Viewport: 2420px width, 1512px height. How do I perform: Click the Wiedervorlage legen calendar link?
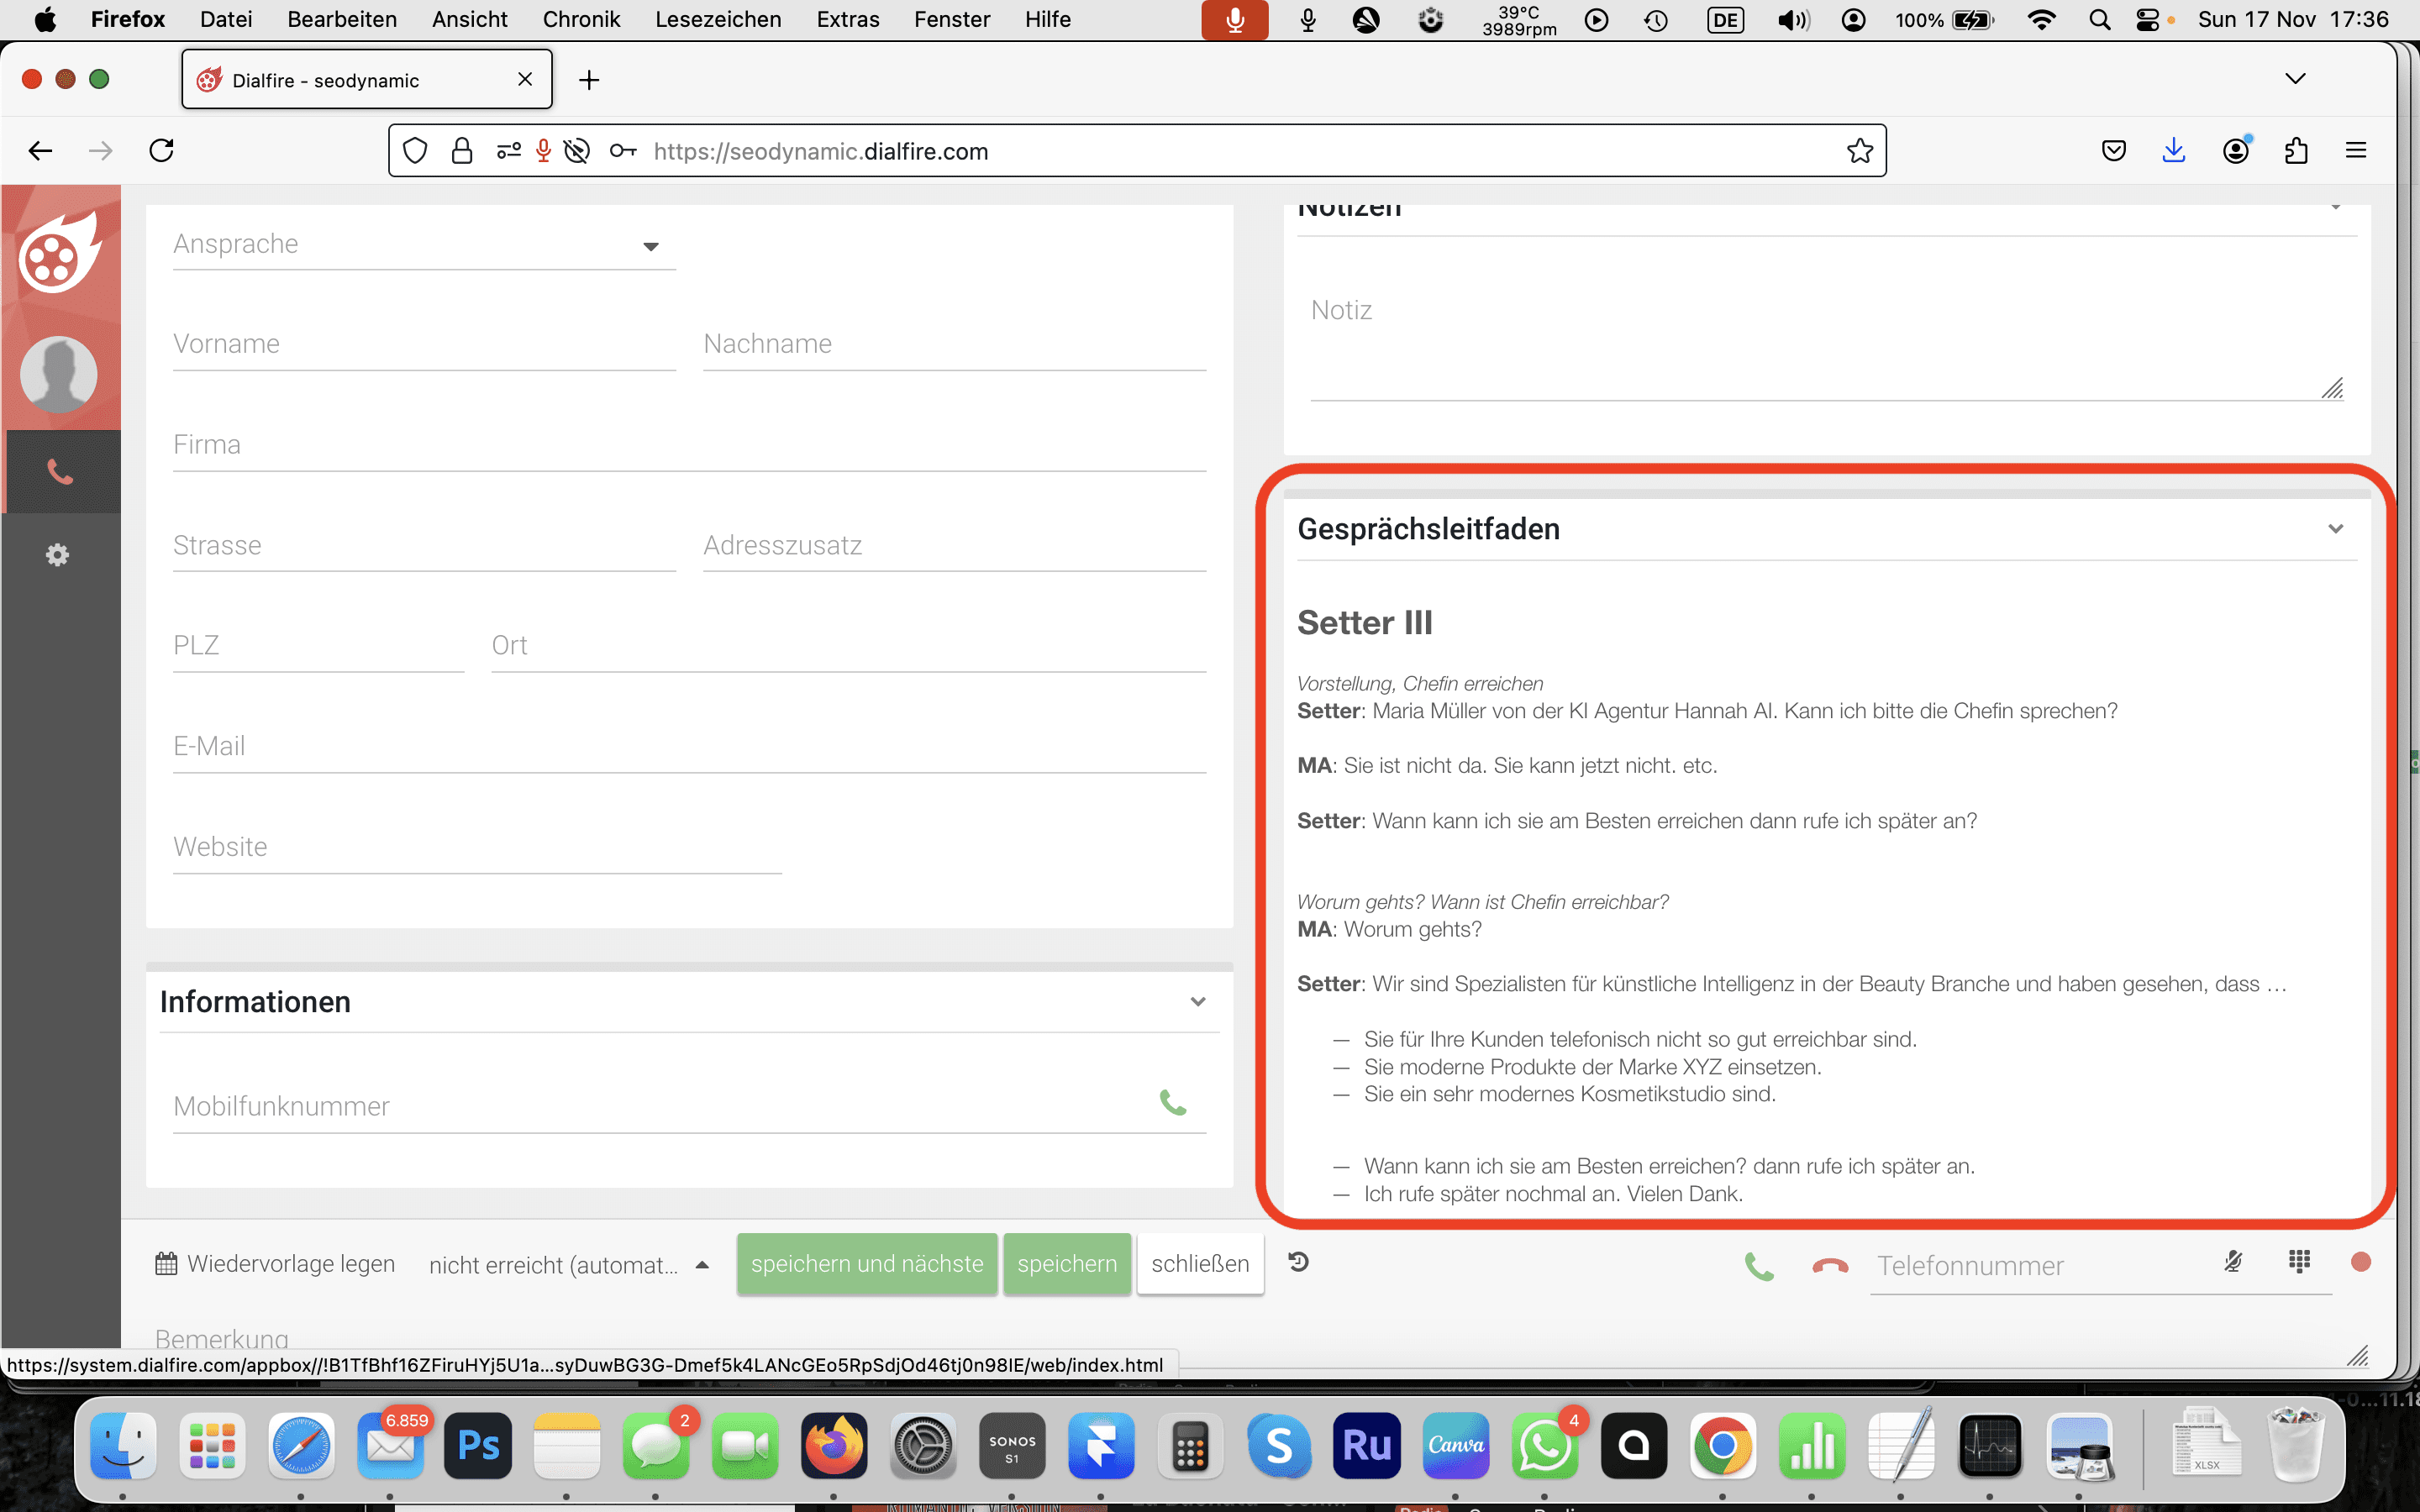(275, 1264)
